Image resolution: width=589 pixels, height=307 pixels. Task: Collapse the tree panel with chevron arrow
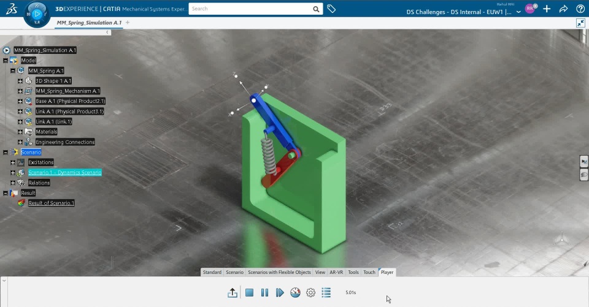tap(107, 32)
